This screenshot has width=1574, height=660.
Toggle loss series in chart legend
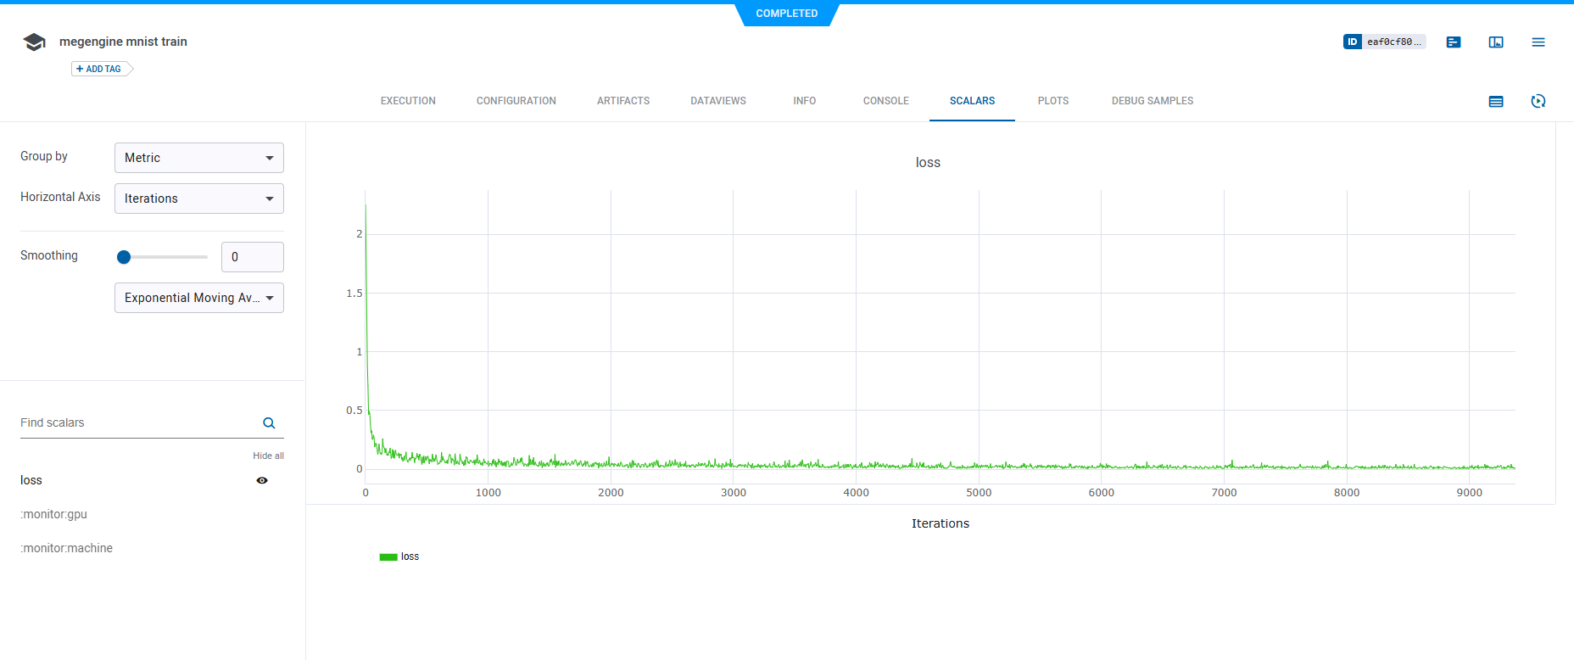[x=399, y=557]
